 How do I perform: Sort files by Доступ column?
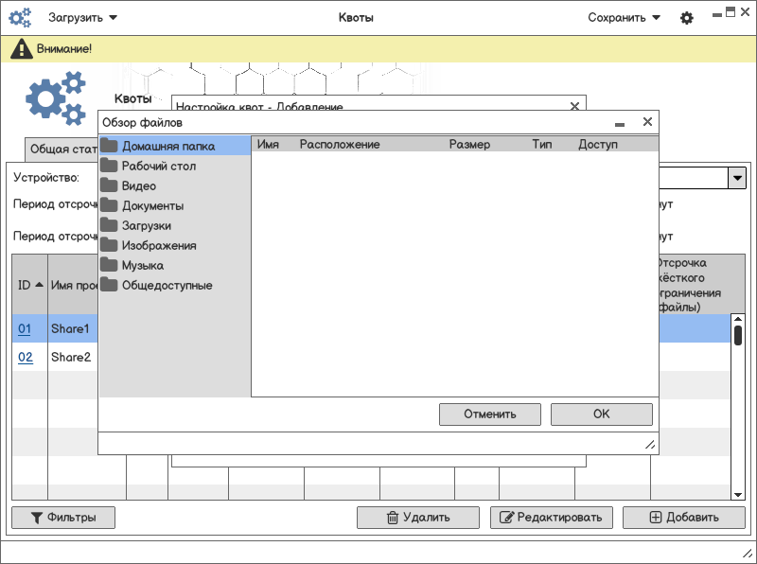(x=598, y=144)
